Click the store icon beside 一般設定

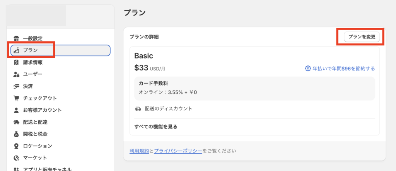(16, 38)
